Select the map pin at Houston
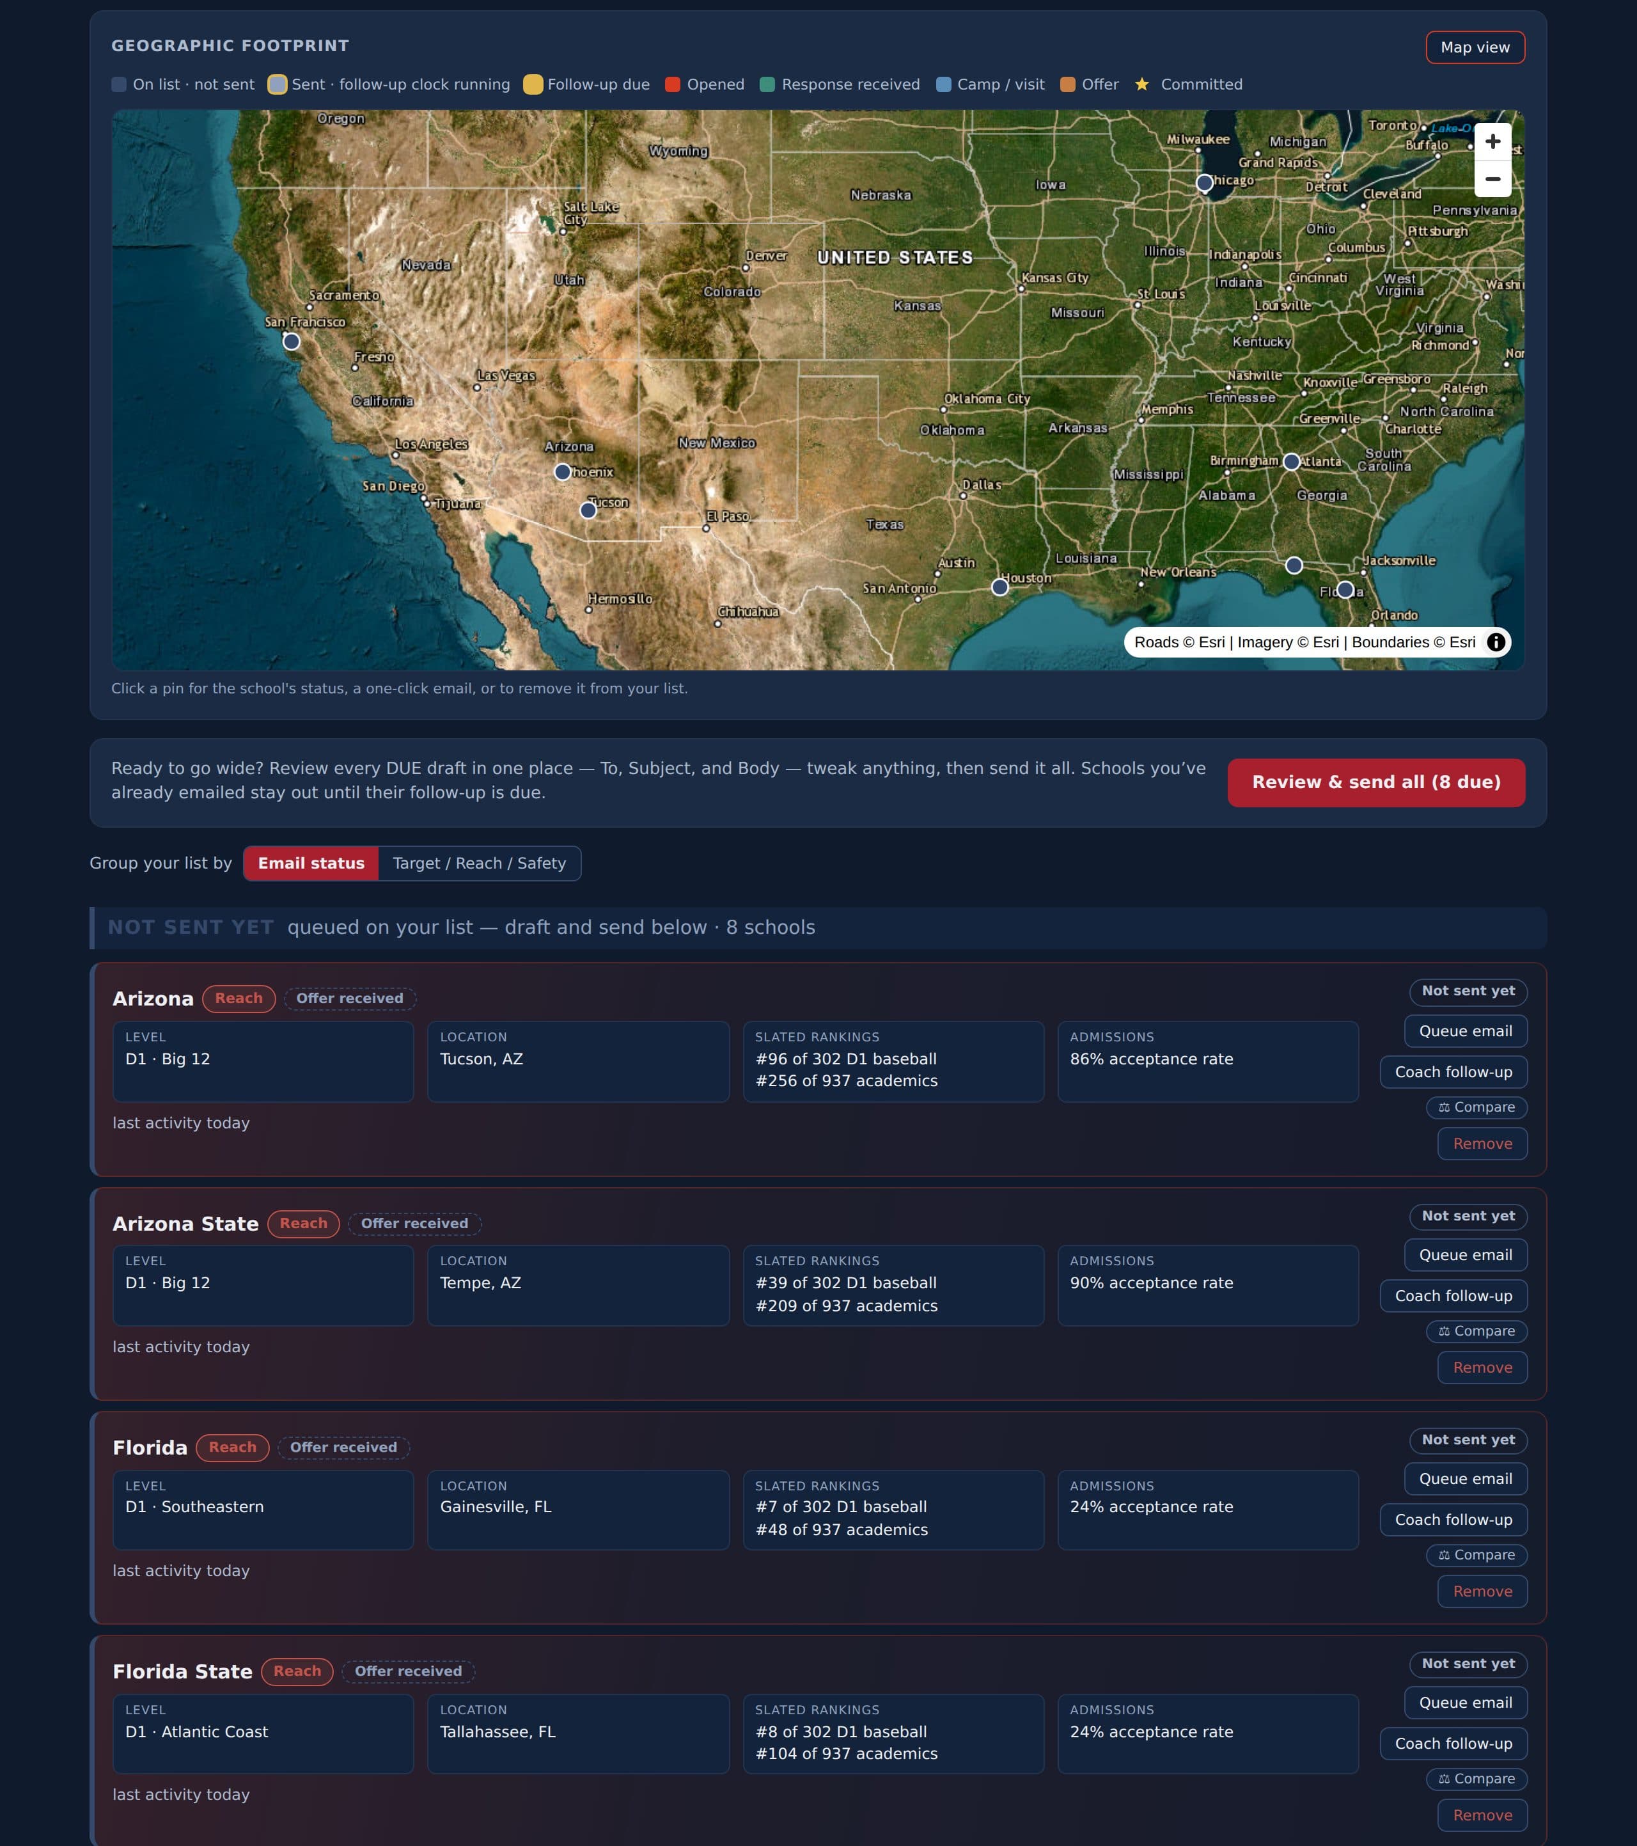Image resolution: width=1637 pixels, height=1846 pixels. [x=999, y=587]
